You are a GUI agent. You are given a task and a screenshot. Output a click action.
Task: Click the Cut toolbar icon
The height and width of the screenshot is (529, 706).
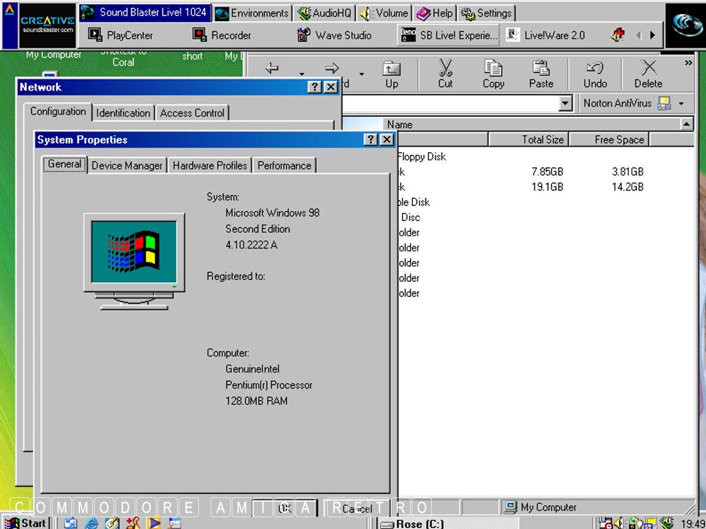tap(445, 74)
